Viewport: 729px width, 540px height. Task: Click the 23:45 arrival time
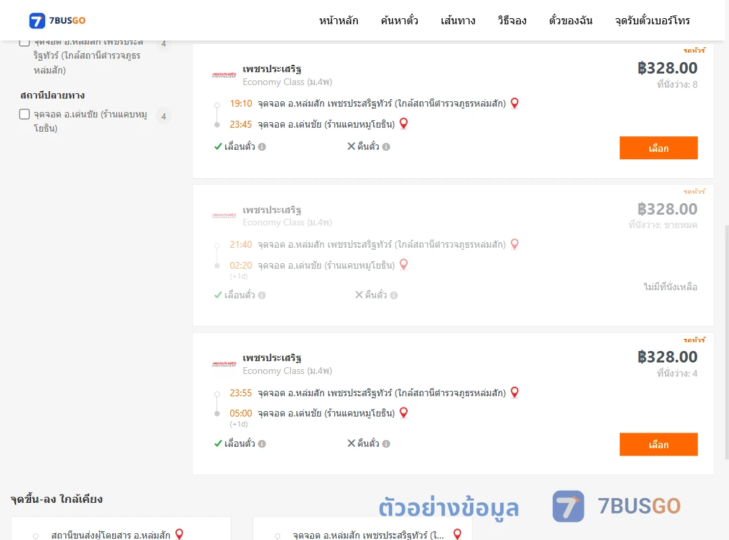240,124
